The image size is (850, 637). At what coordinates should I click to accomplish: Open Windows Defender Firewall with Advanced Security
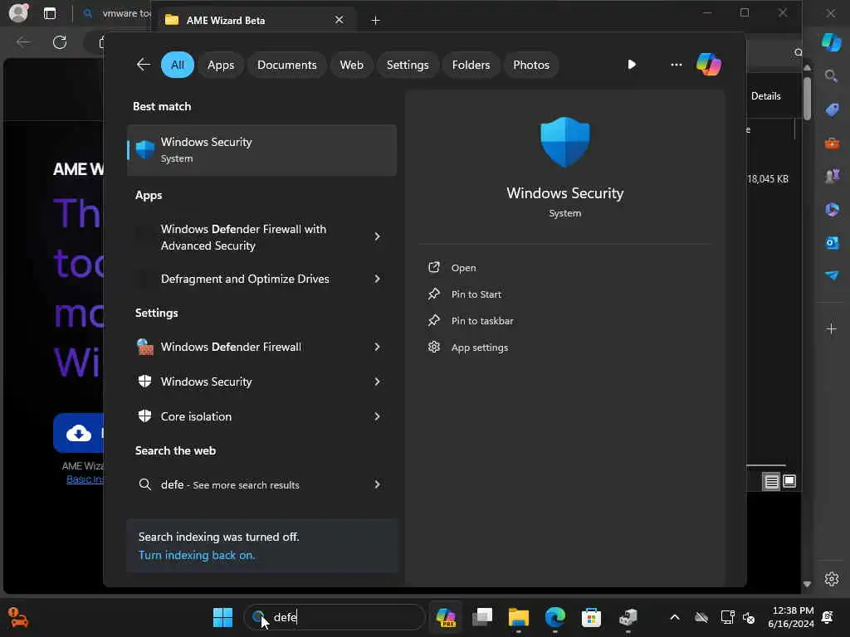pyautogui.click(x=243, y=237)
